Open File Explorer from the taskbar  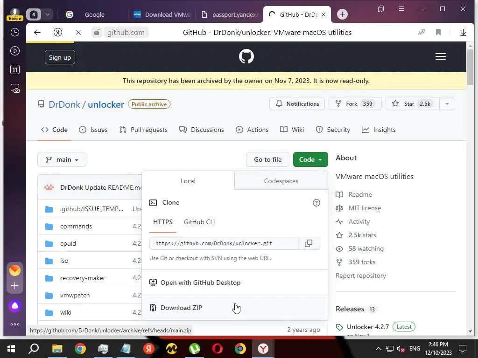pyautogui.click(x=57, y=349)
